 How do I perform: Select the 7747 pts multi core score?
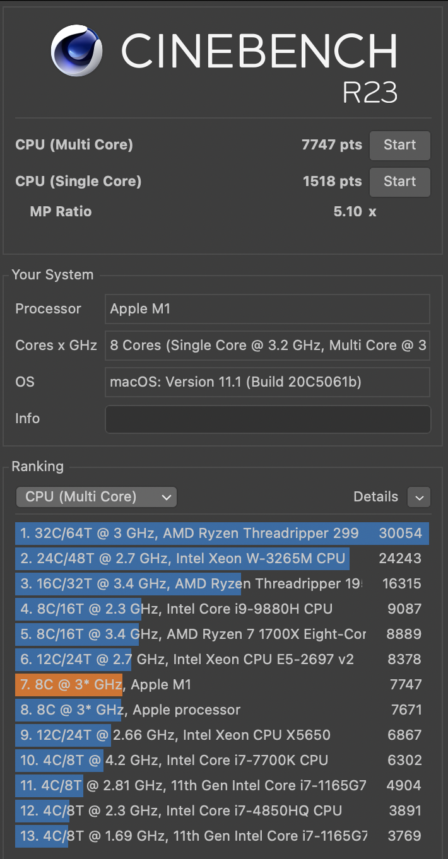(x=332, y=145)
